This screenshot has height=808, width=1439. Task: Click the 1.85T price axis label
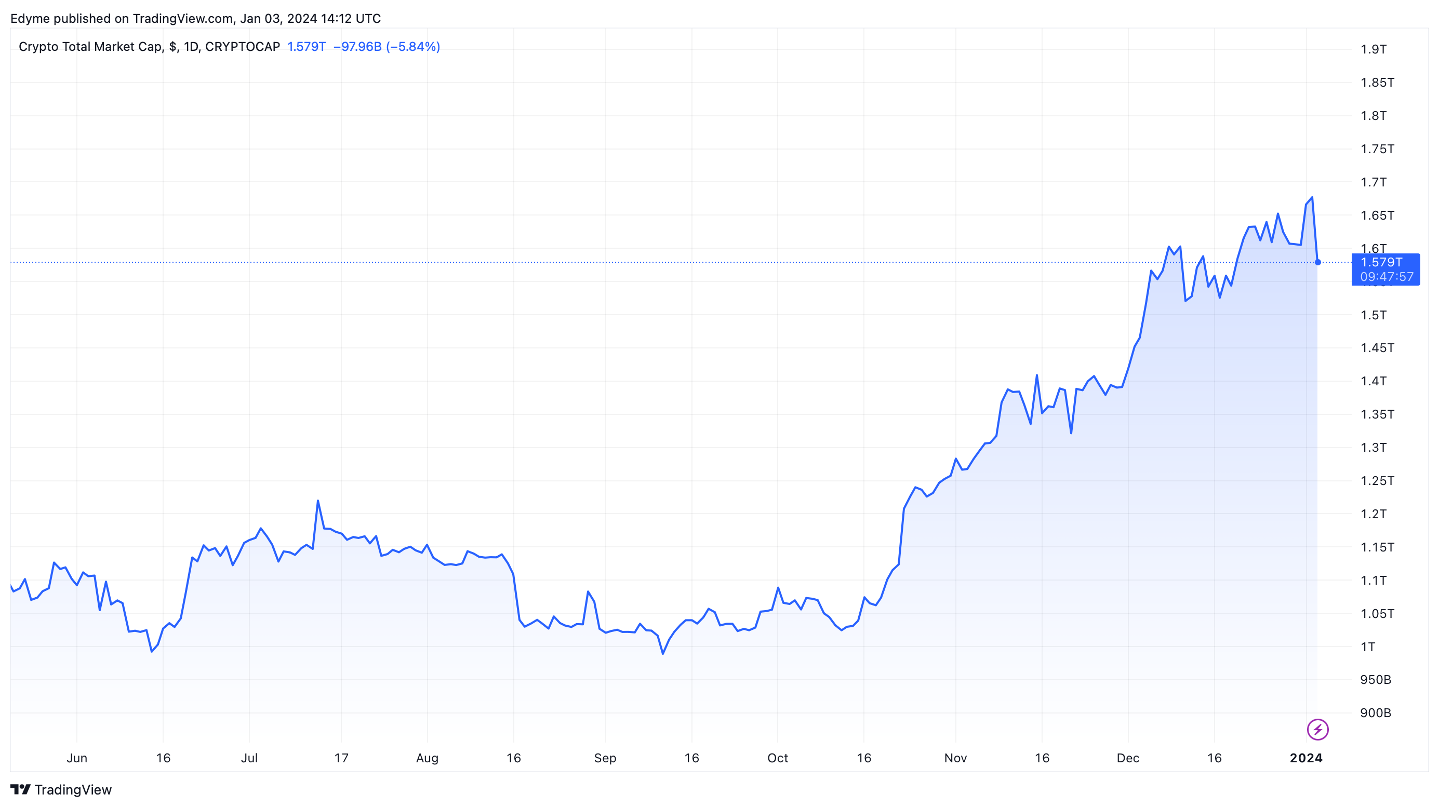(1377, 83)
